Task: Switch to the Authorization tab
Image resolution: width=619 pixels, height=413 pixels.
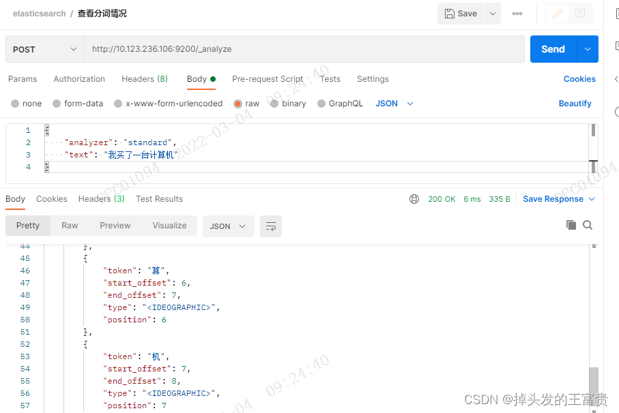Action: [79, 79]
